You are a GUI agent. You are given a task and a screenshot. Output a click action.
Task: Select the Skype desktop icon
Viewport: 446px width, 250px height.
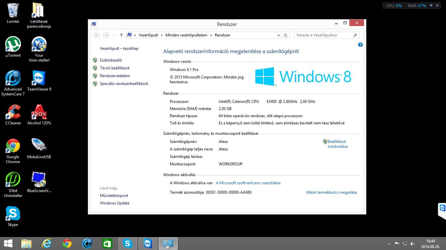tap(13, 216)
